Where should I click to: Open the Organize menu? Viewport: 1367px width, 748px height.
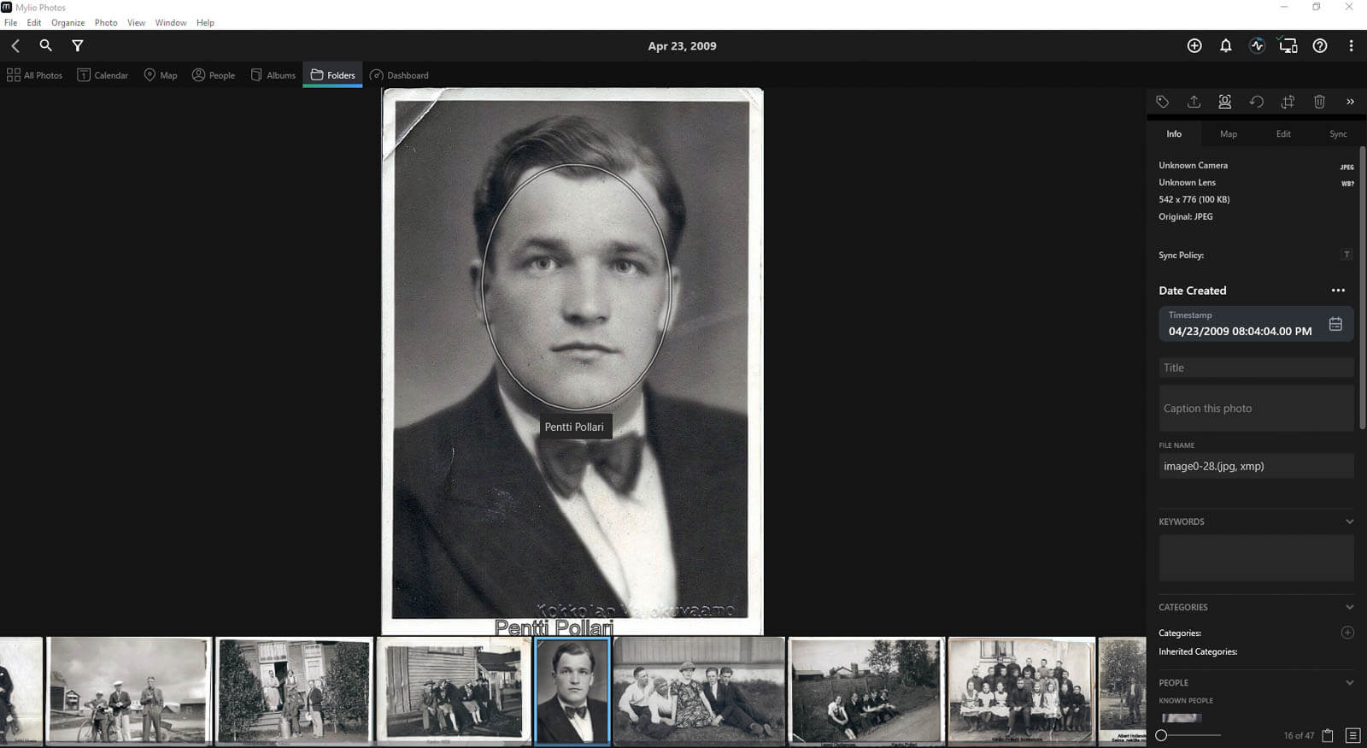[x=67, y=23]
